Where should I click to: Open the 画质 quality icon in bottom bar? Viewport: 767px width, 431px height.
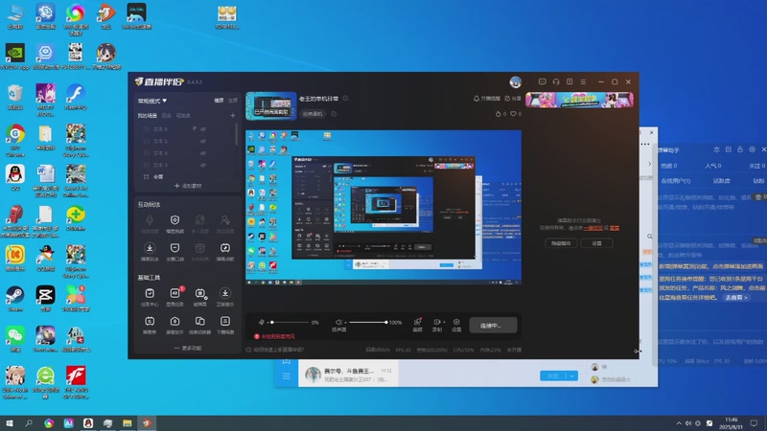(417, 322)
